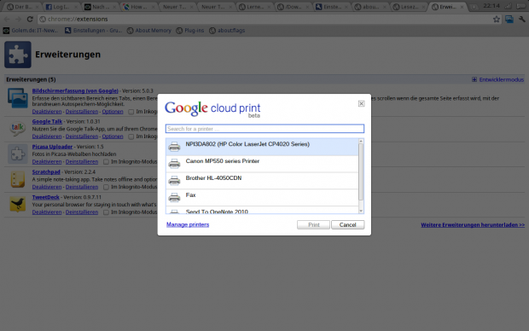Screen dimensions: 529x331
Task: Open the Scratchpad title link
Action: [x=46, y=171]
